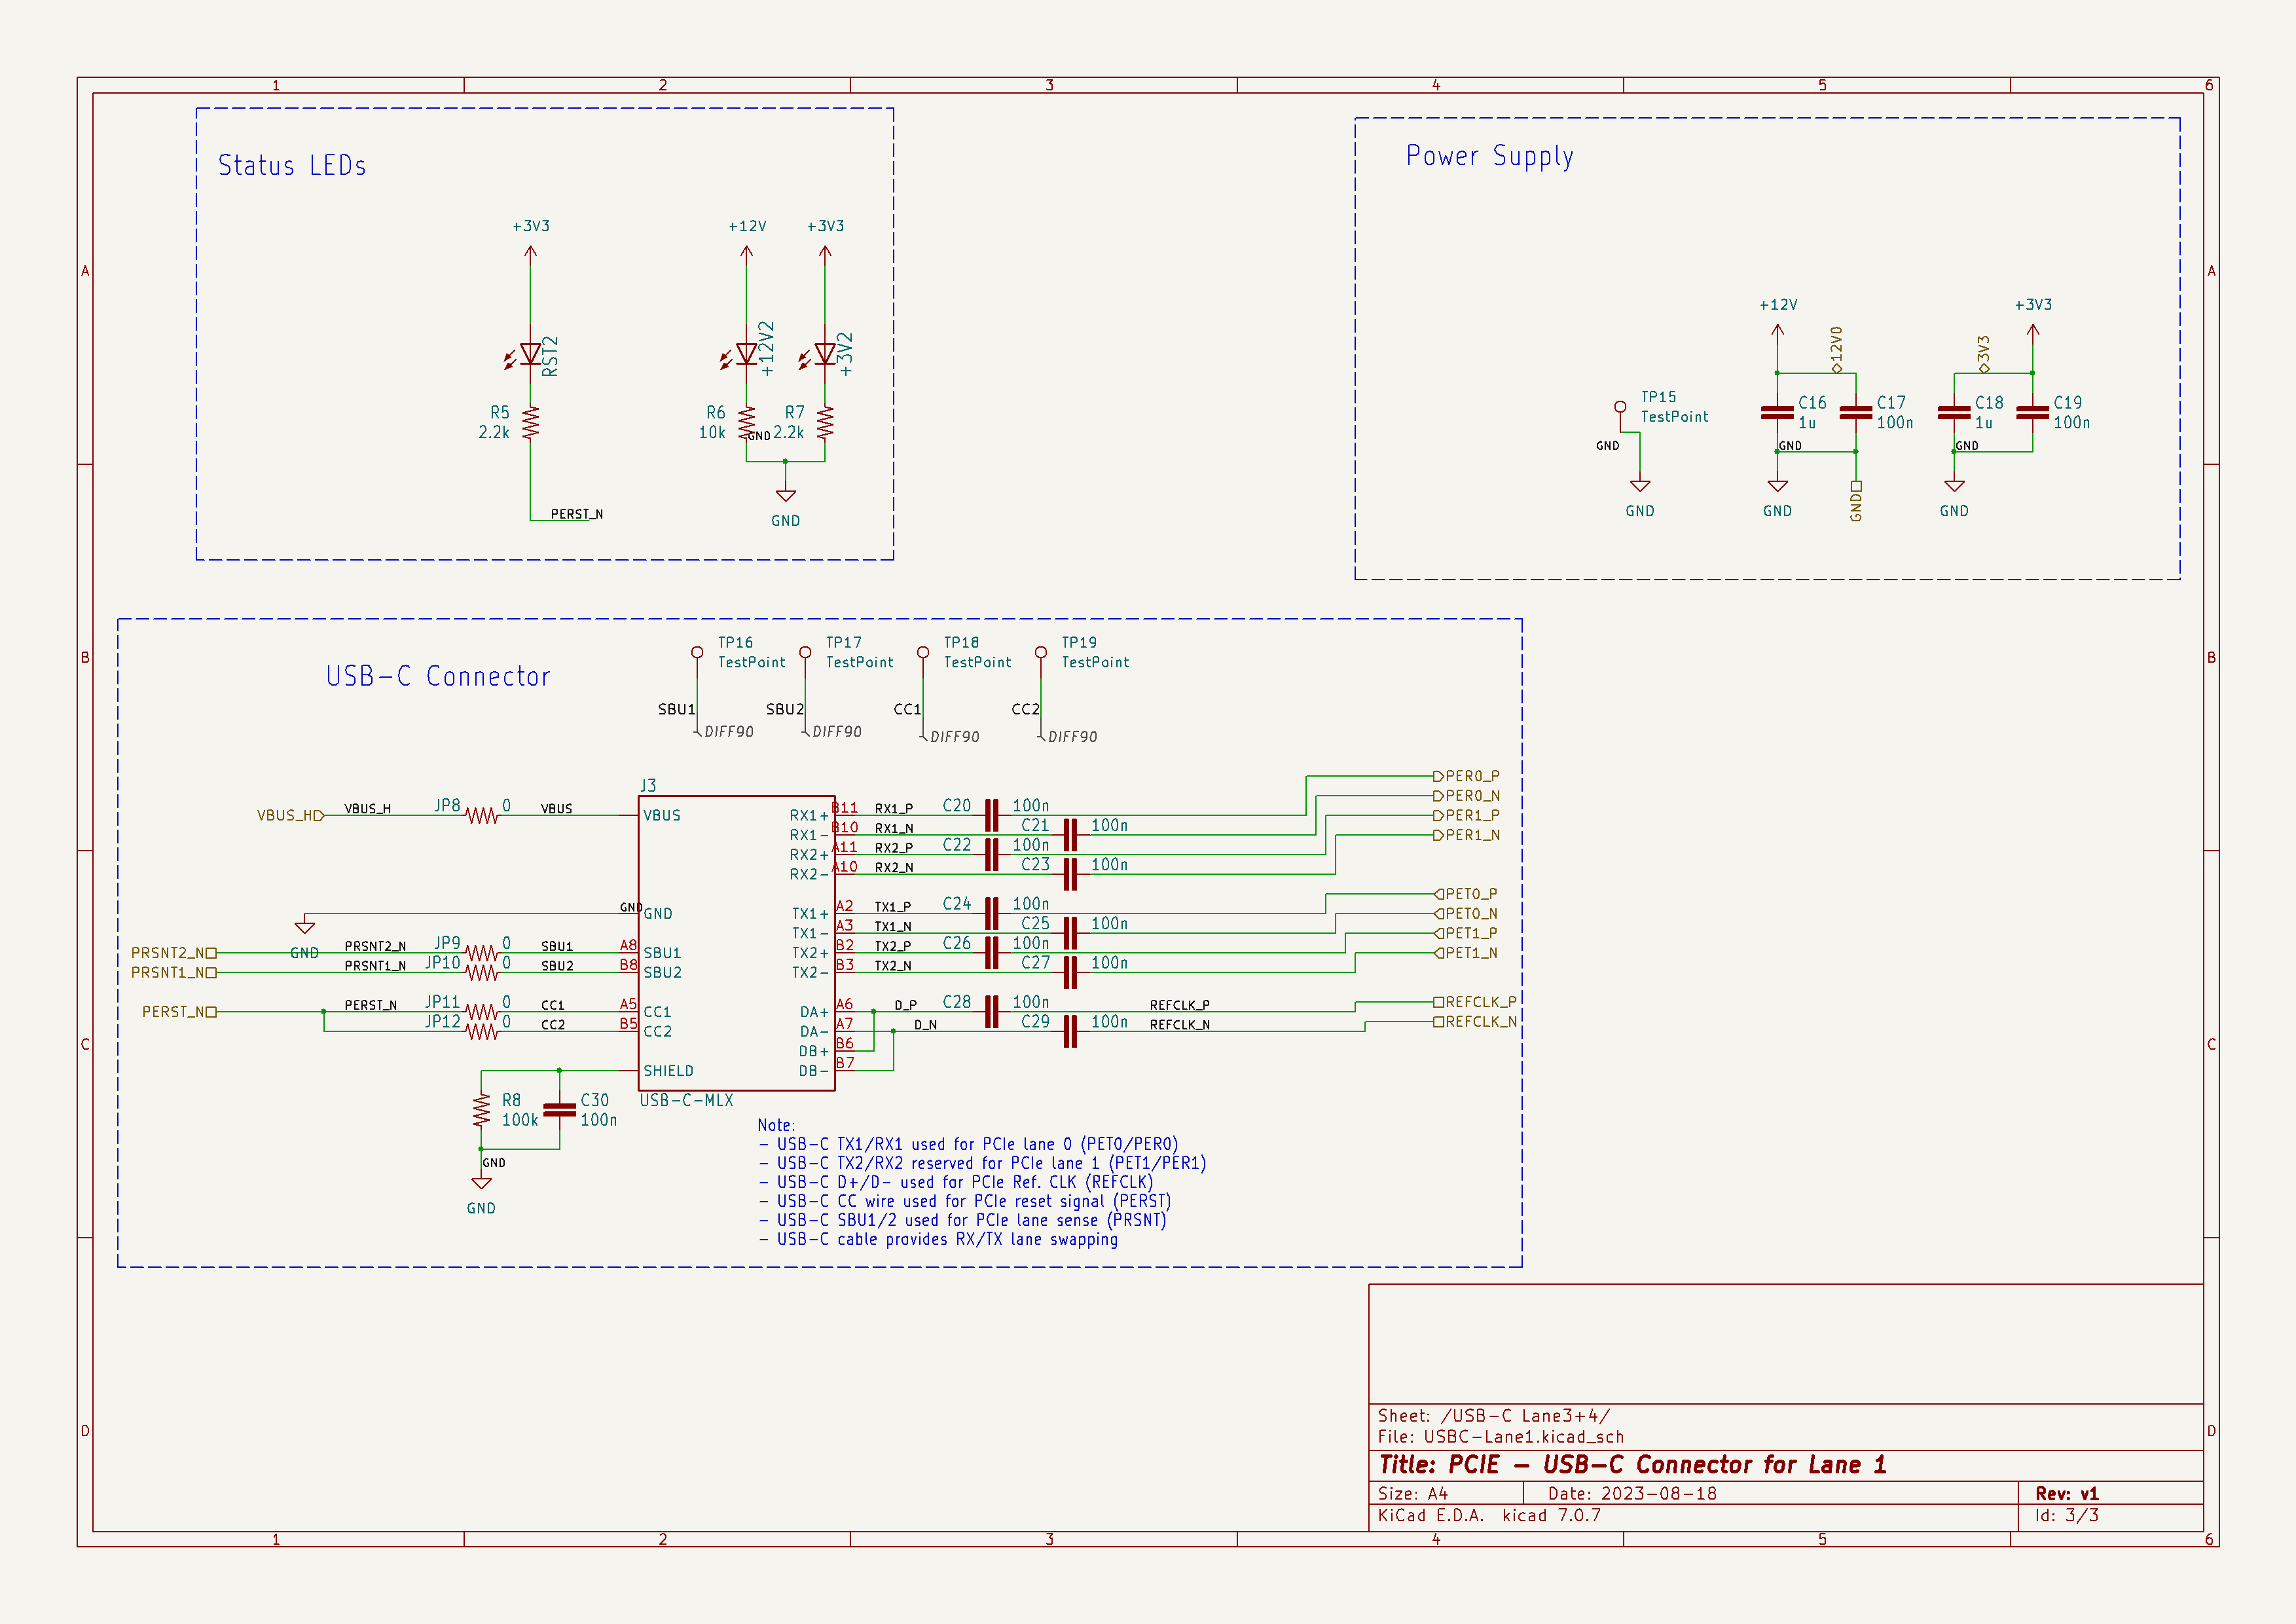The height and width of the screenshot is (1624, 2296).
Task: Click the 'Status LEDs' section title text
Action: click(x=292, y=166)
